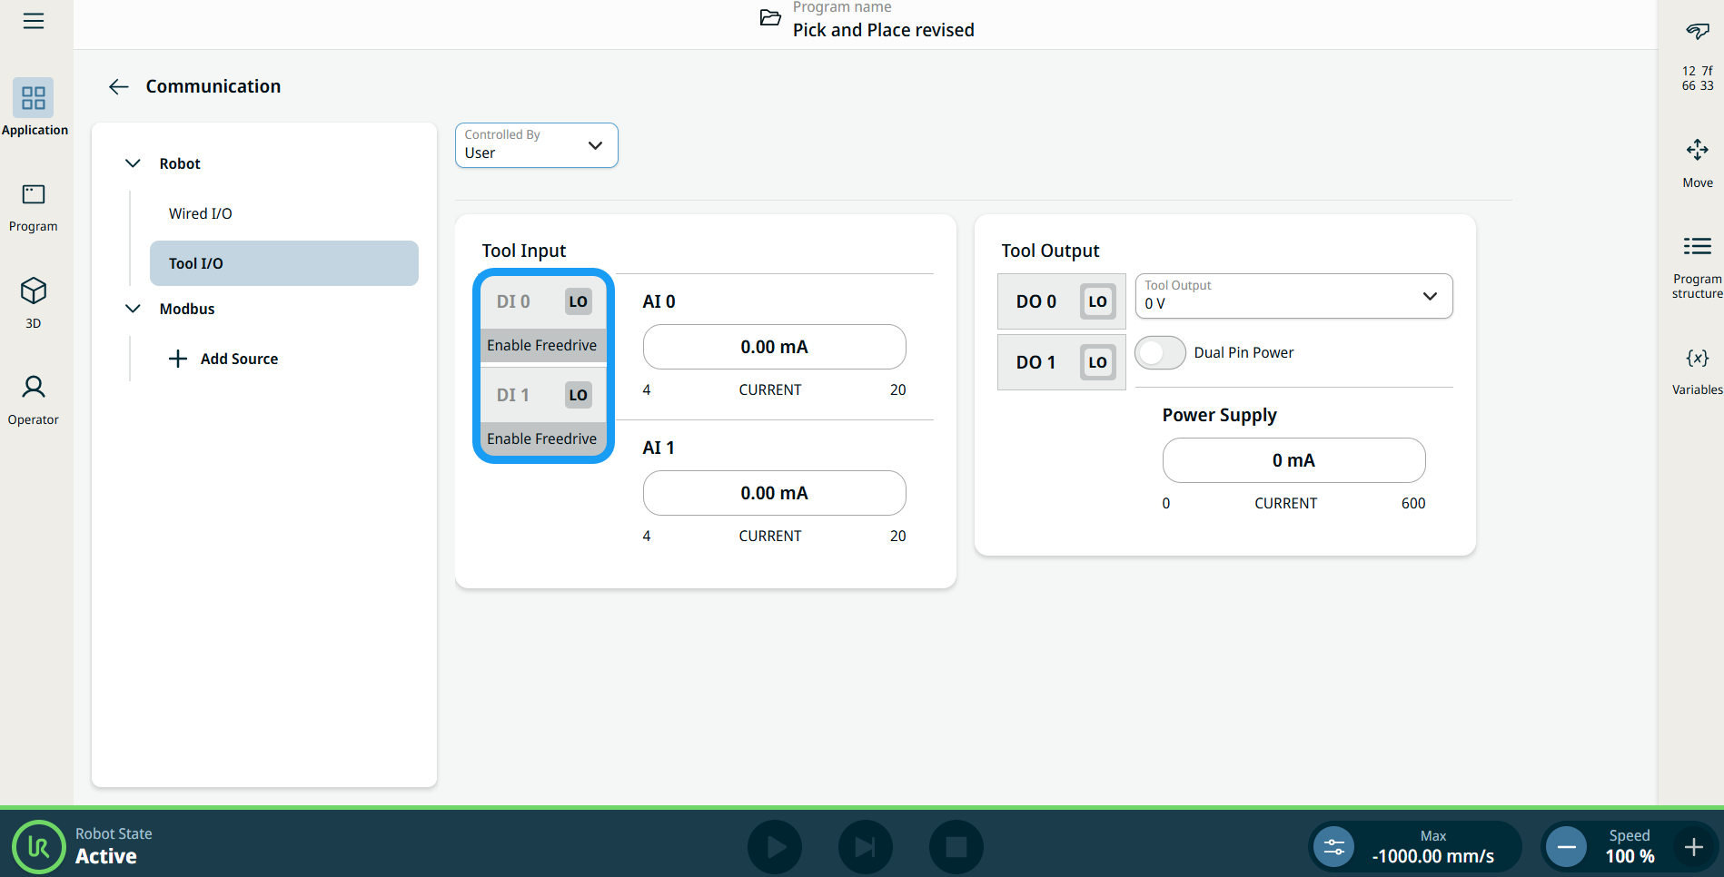Open the Controlled By dropdown
The width and height of the screenshot is (1724, 877).
point(536,145)
